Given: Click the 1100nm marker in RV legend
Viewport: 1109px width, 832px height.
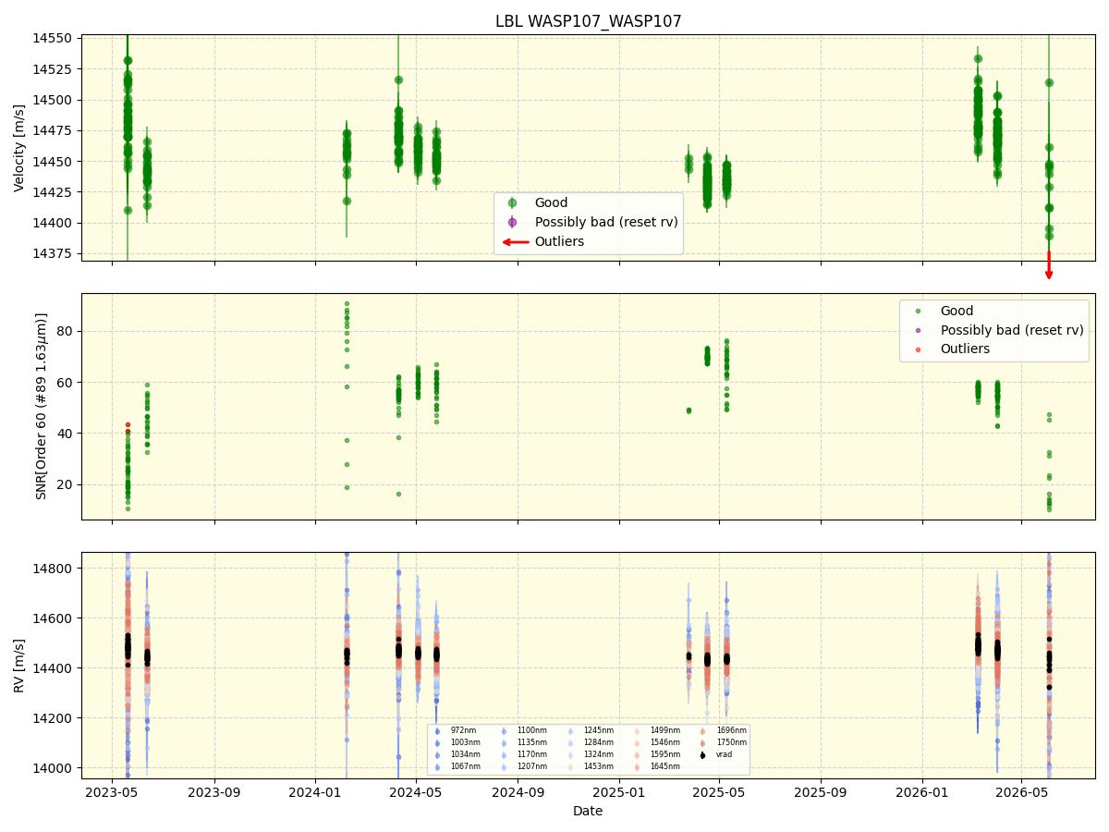Looking at the screenshot, I should coord(504,731).
